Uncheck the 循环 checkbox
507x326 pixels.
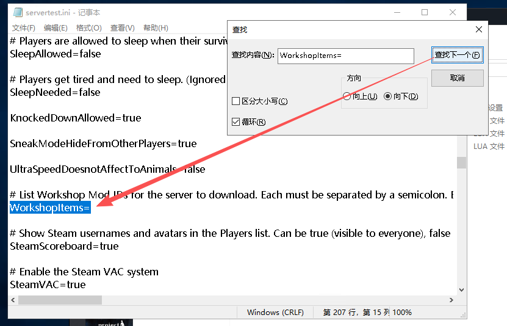click(236, 122)
